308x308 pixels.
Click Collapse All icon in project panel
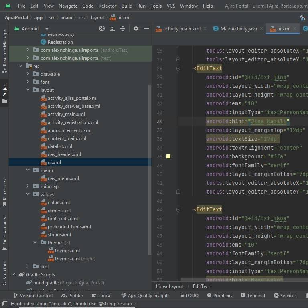click(x=123, y=29)
